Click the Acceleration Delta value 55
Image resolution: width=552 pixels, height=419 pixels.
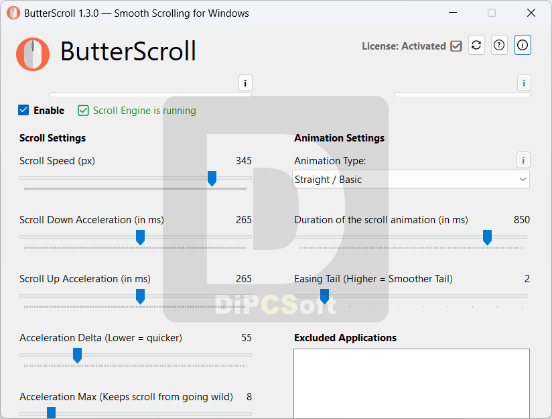pyautogui.click(x=247, y=338)
